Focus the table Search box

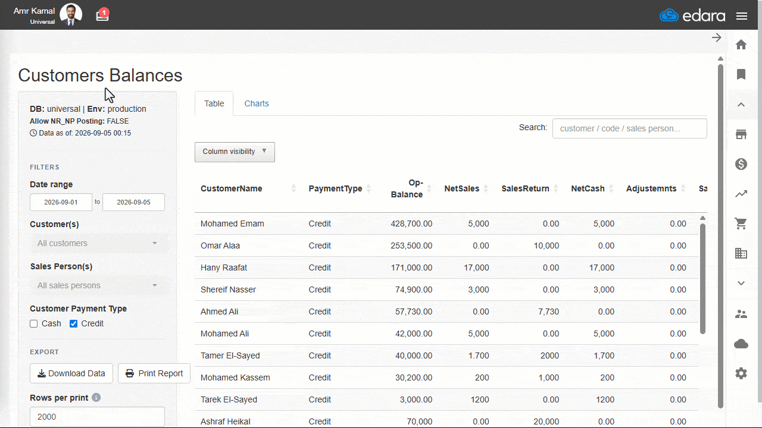coord(629,128)
